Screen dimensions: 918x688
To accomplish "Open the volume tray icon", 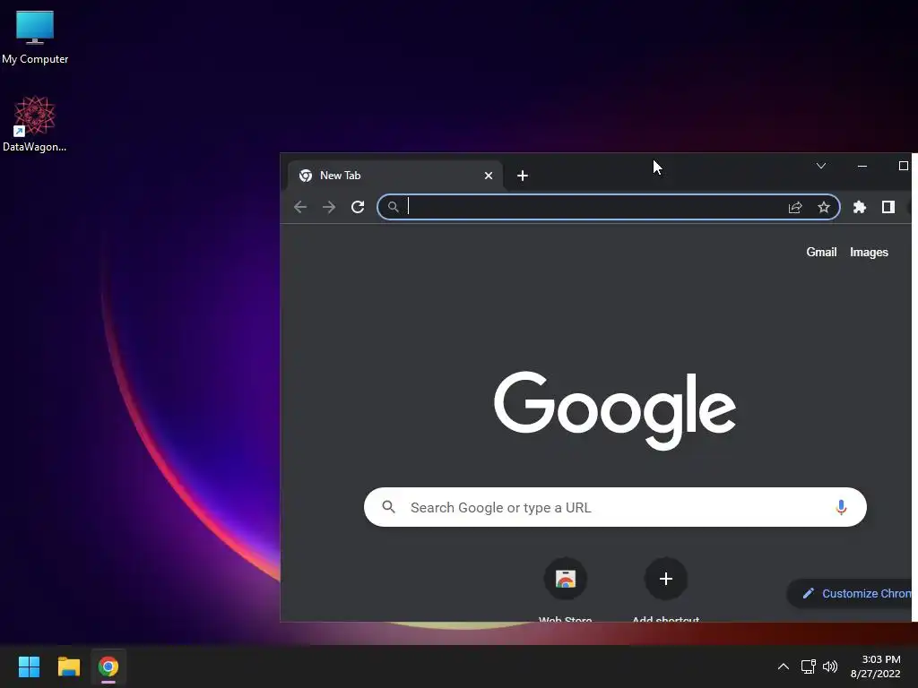I will click(829, 666).
